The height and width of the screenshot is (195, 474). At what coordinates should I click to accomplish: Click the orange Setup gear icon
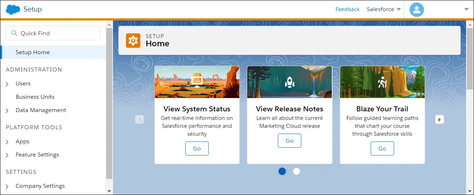tap(133, 41)
